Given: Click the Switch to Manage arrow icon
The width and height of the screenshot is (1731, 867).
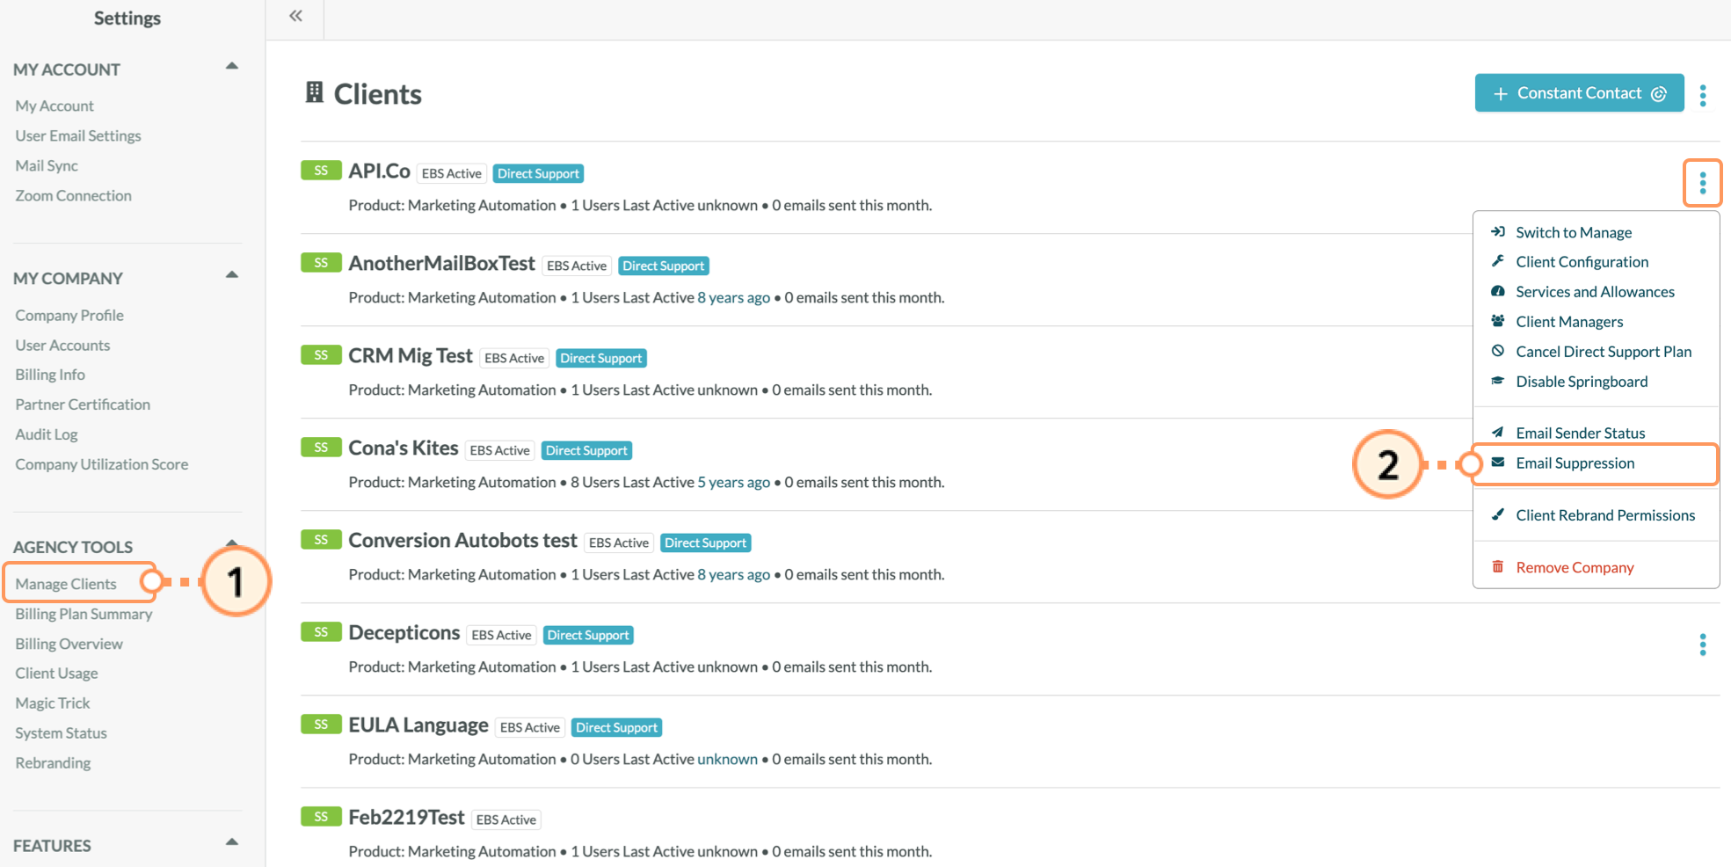Looking at the screenshot, I should [x=1498, y=232].
